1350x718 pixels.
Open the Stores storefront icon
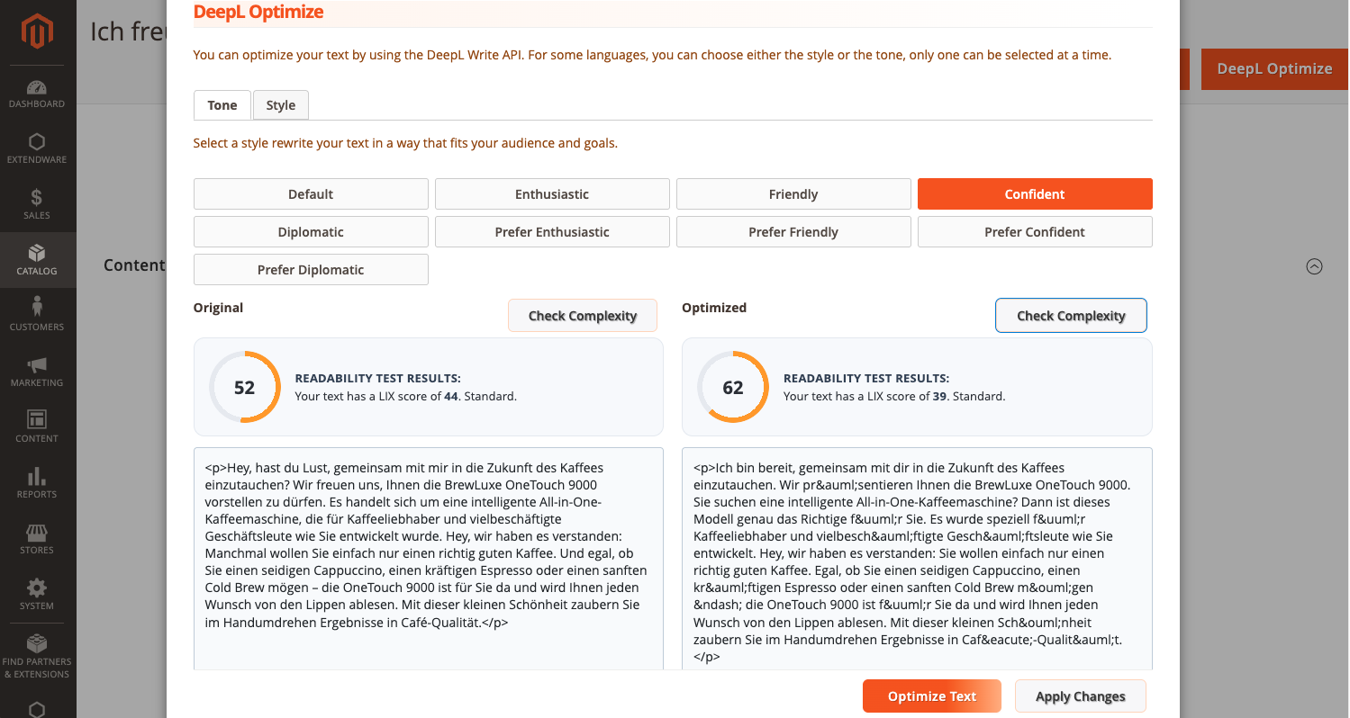click(37, 533)
